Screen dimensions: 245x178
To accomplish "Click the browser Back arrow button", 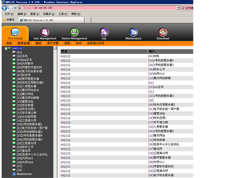I will coord(5,8).
